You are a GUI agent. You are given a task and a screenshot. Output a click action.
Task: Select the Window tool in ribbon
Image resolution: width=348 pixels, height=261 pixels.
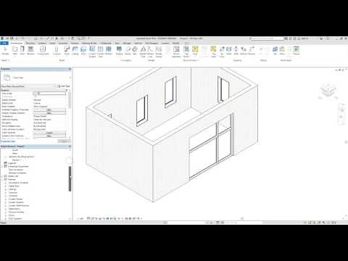tap(30, 51)
